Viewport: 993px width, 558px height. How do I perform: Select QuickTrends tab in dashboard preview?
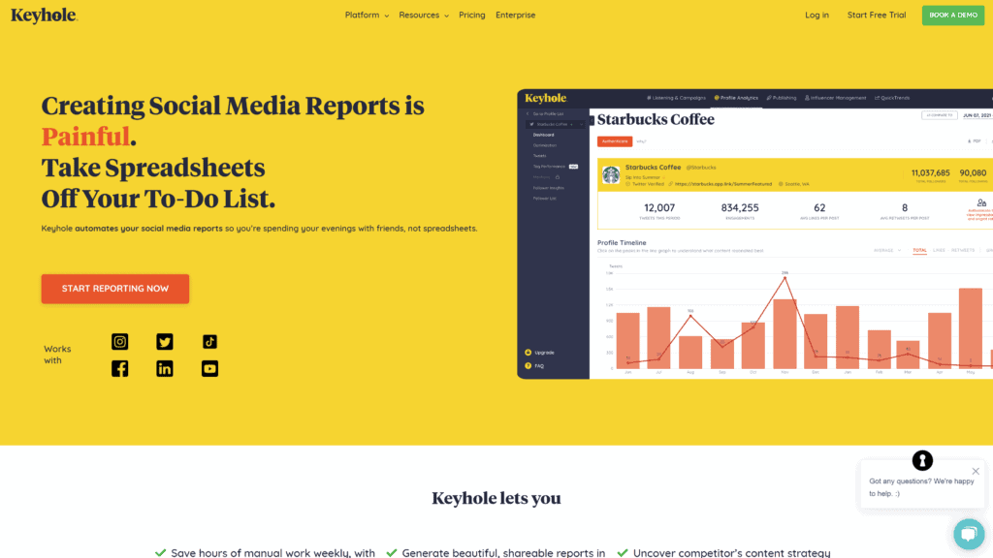892,98
